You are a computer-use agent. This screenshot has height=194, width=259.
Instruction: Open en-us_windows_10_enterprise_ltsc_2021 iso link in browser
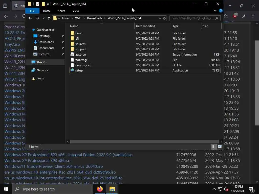click(x=60, y=172)
